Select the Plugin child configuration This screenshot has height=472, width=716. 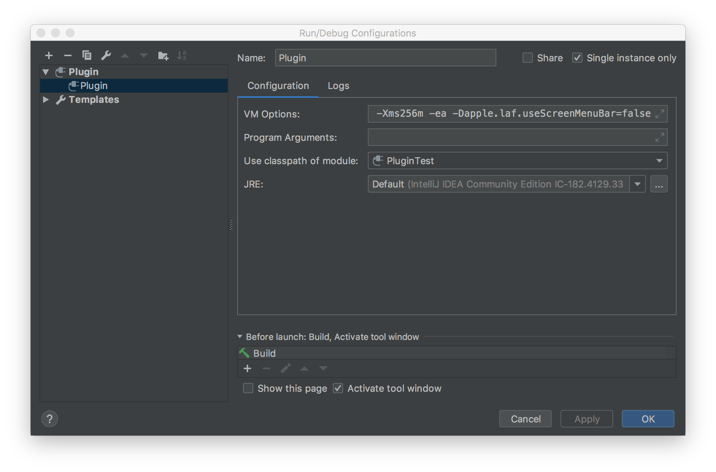point(134,86)
